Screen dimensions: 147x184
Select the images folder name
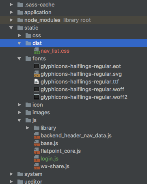(41, 113)
